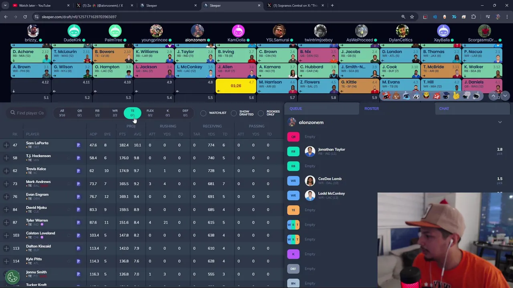Add Tyler Warren to queue with plus icon
This screenshot has height=288, width=513.
[6, 222]
